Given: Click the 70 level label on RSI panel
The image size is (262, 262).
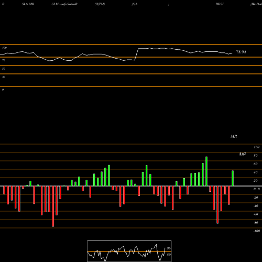Looking at the screenshot, I should (x=4, y=60).
